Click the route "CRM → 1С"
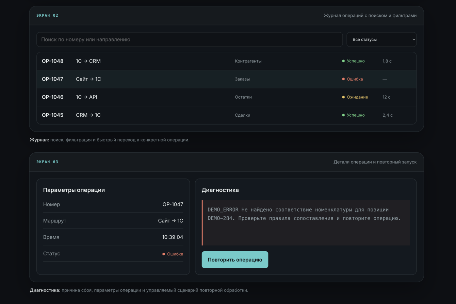The image size is (456, 304). pyautogui.click(x=88, y=115)
